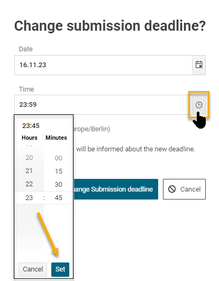
Task: Select hour 23 in Hours column
Action: coord(29,198)
